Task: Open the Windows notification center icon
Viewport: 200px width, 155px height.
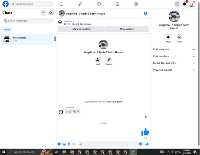Action: click(195, 152)
